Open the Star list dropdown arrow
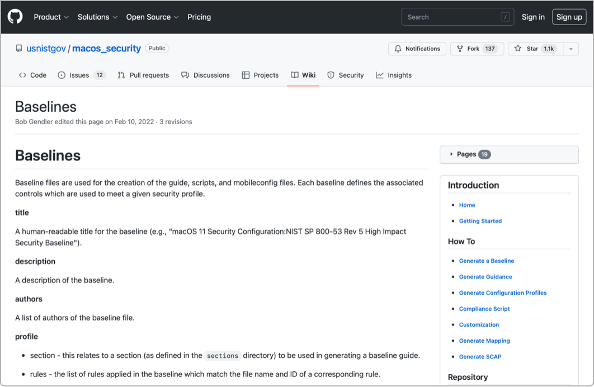This screenshot has height=387, width=594. click(x=571, y=49)
